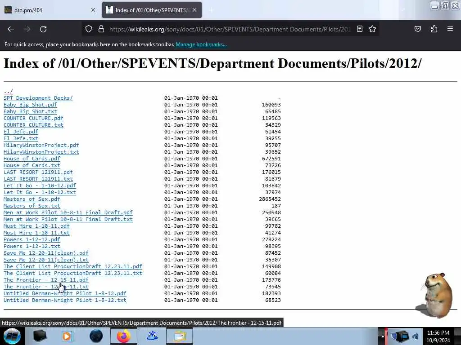Open Manage bookmarks link
461x345 pixels.
[201, 44]
